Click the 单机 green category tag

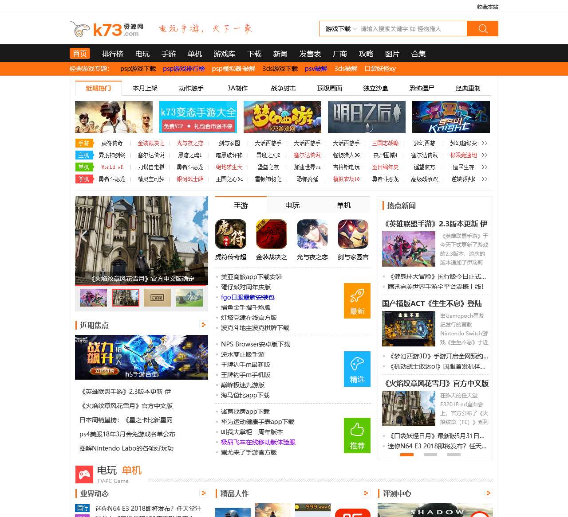[x=84, y=167]
